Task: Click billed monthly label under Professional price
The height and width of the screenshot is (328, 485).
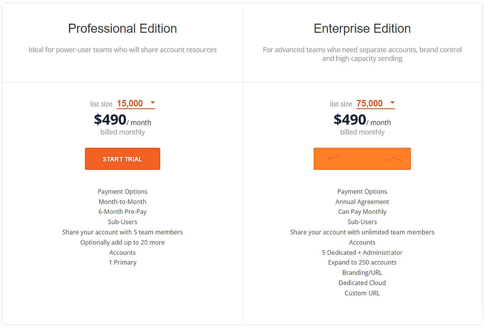Action: click(x=122, y=132)
